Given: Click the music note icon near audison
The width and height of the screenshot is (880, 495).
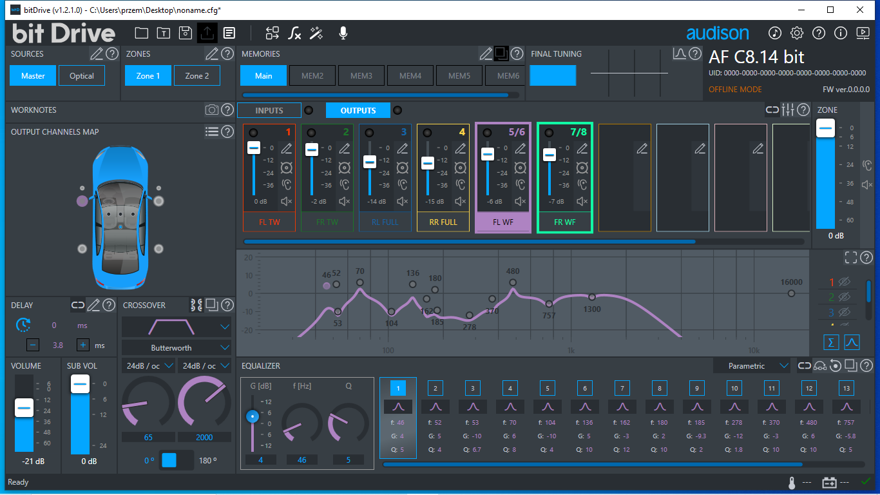Looking at the screenshot, I should (775, 33).
